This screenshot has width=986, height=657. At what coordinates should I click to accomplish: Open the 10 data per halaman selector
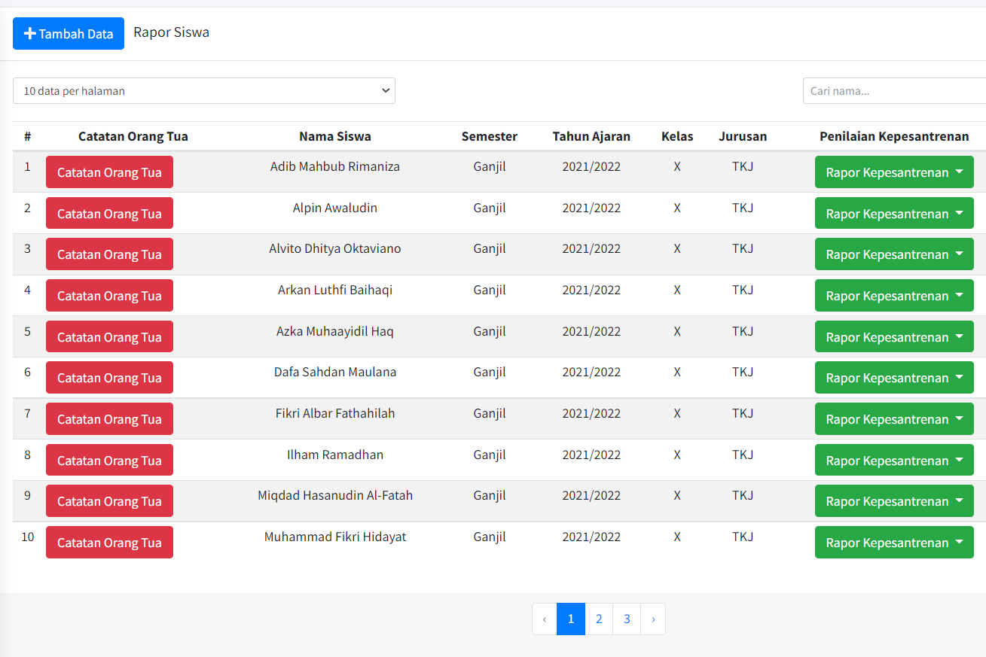pyautogui.click(x=203, y=90)
